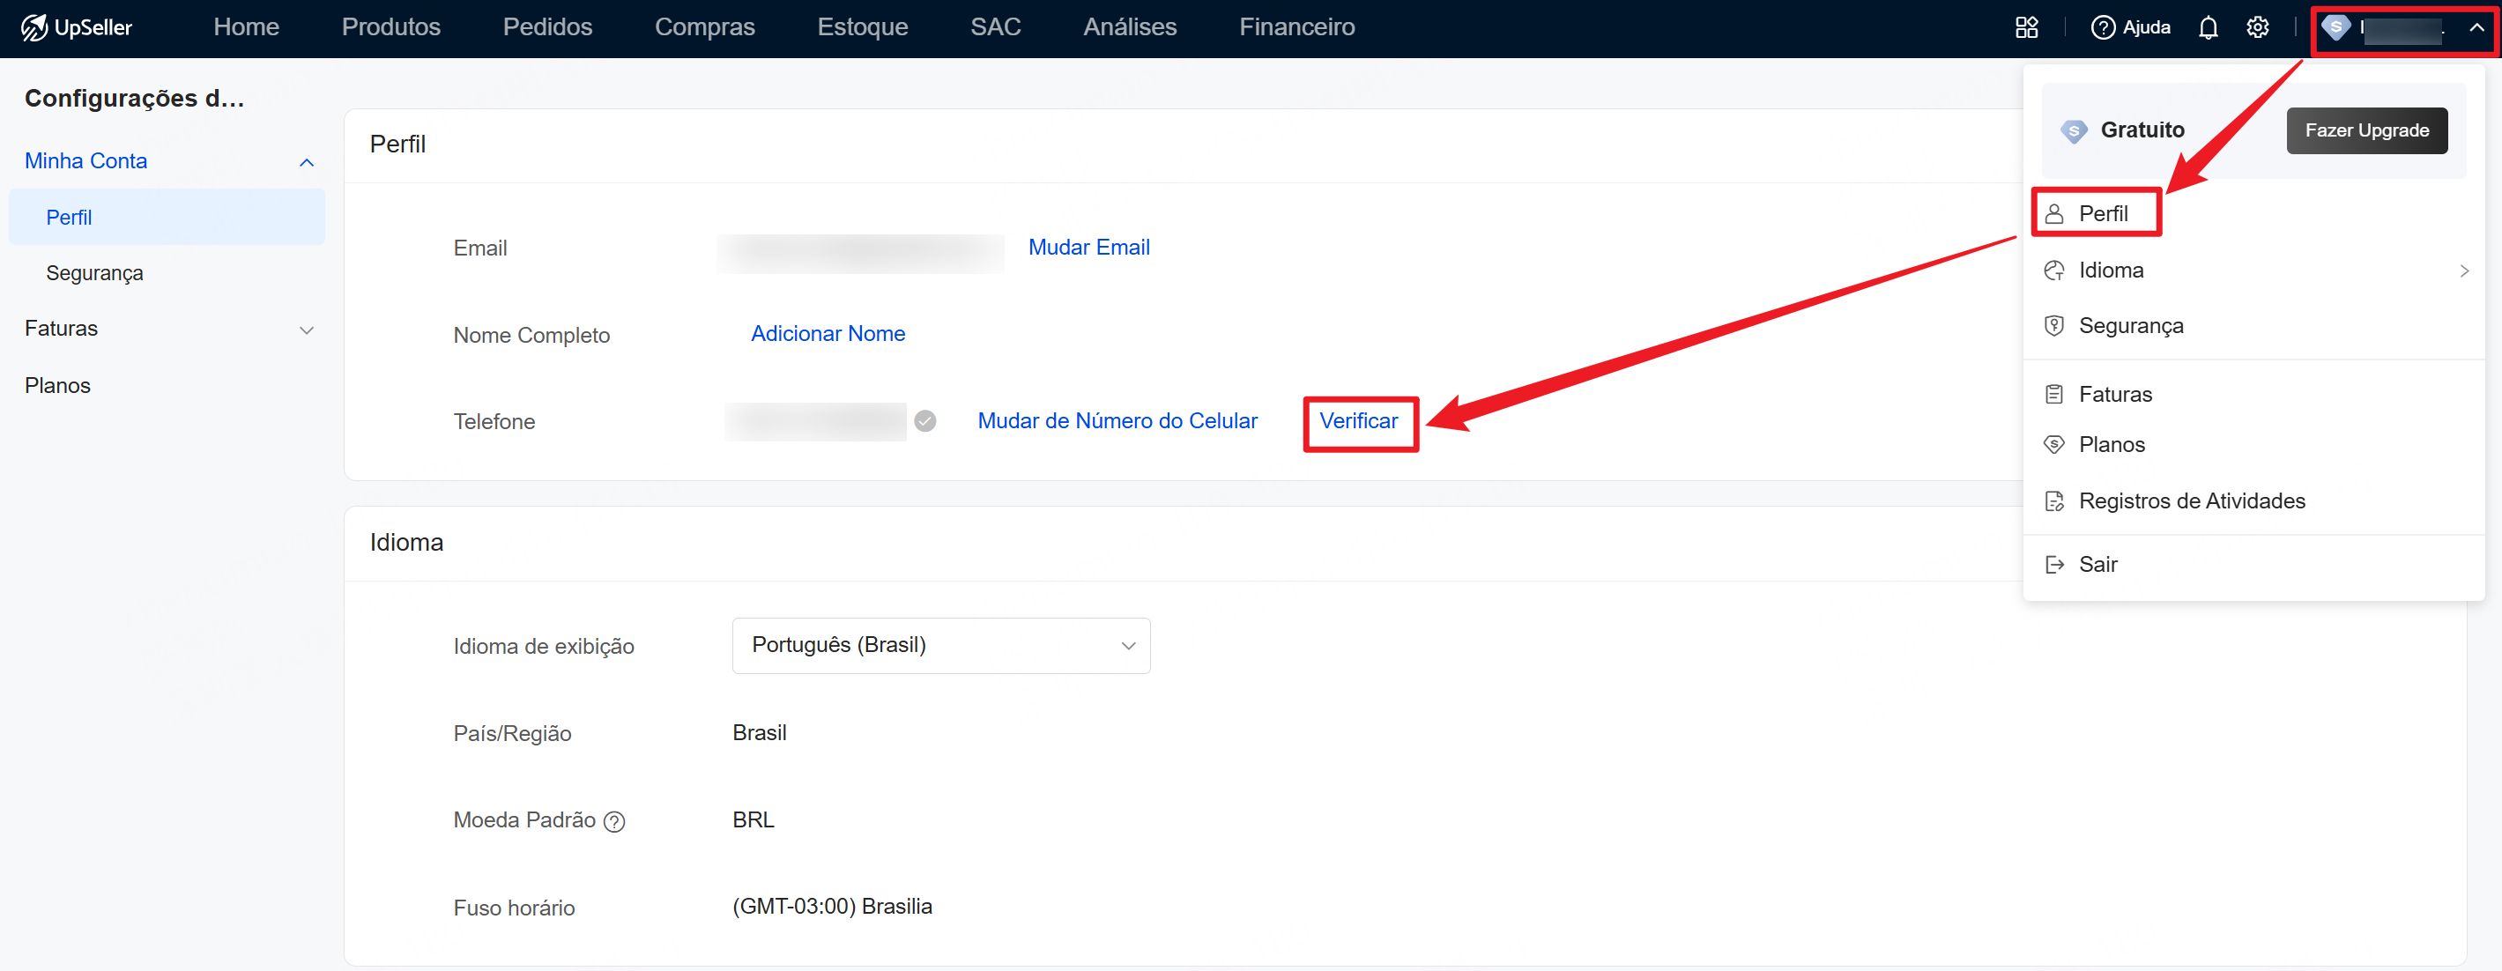Screen dimensions: 2502x971
Task: Open the Pedidos menu
Action: [x=546, y=27]
